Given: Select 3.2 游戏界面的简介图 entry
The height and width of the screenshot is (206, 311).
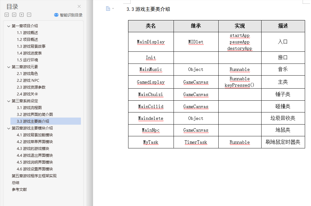Looking at the screenshot, I should (x=35, y=115).
